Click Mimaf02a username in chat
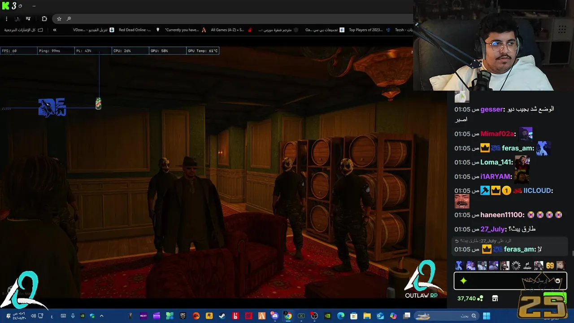Viewport: 574px width, 323px height. pos(497,134)
